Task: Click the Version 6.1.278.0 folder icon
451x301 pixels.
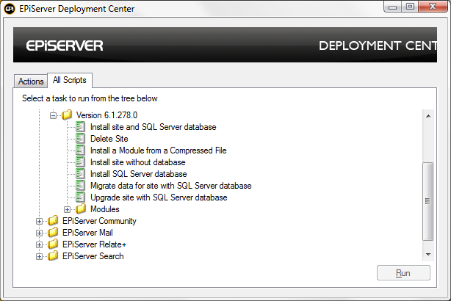Action: [x=67, y=115]
